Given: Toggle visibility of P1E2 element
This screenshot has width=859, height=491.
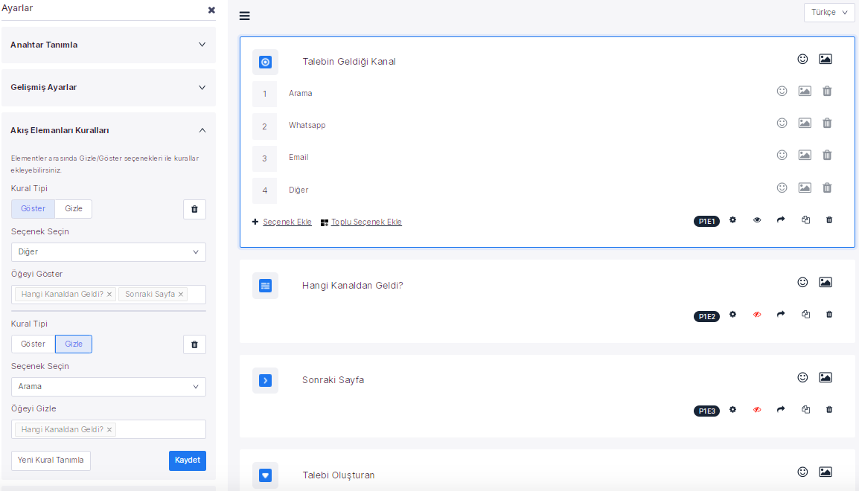Looking at the screenshot, I should (x=757, y=315).
